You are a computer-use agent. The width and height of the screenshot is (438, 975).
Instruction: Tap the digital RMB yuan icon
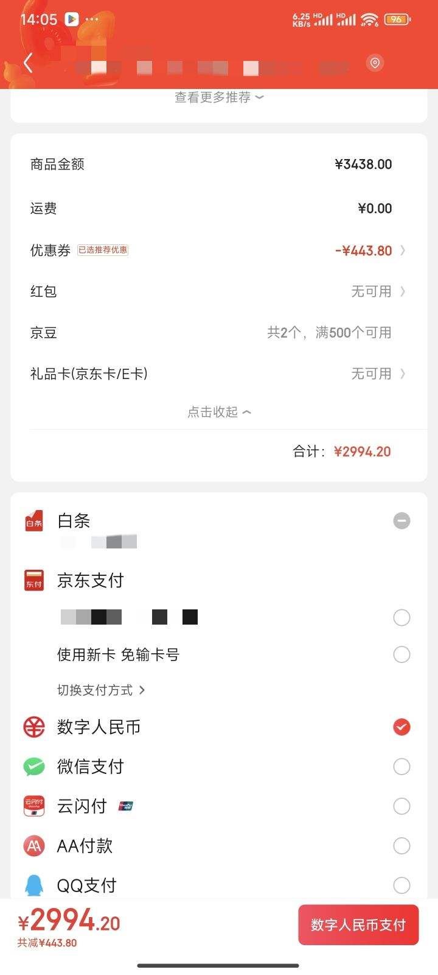click(x=34, y=727)
